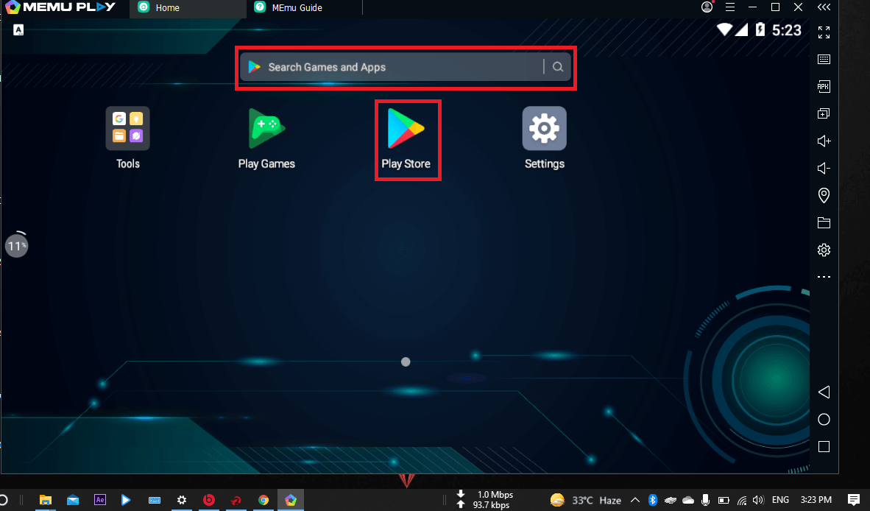Open the multi-instance window icon
Viewport: 870px width, 511px height.
tap(824, 113)
